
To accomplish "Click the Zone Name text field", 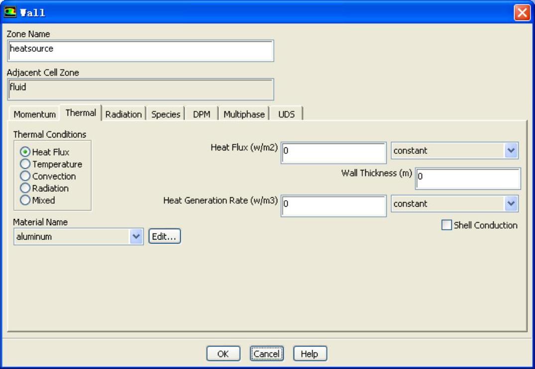I will pos(141,51).
